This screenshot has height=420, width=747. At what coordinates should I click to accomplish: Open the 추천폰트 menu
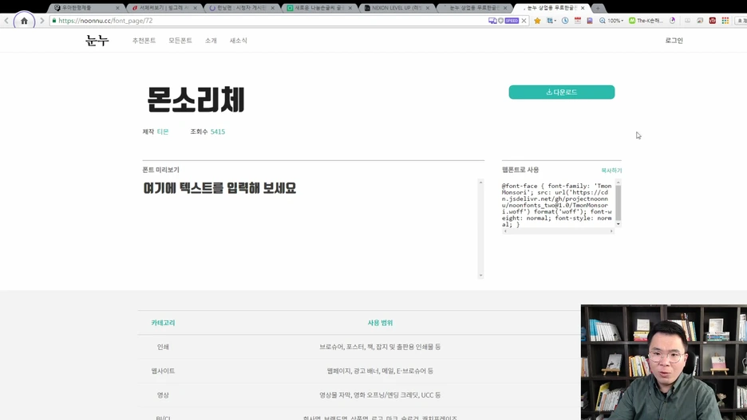point(144,41)
